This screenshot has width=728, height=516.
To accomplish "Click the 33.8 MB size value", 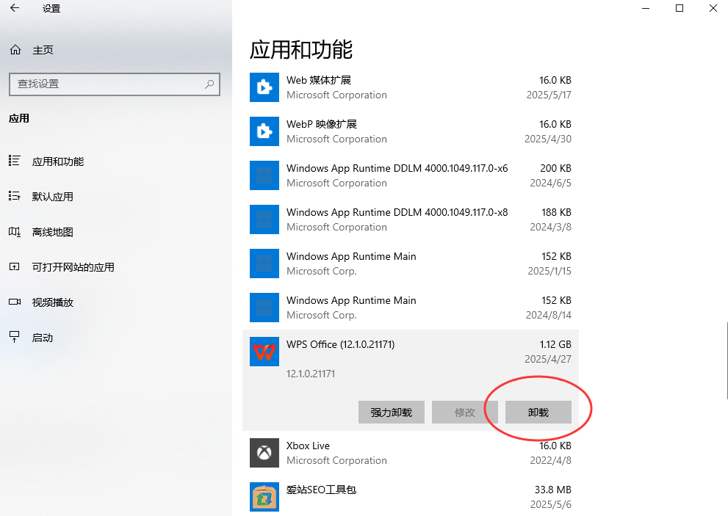I will coord(553,490).
